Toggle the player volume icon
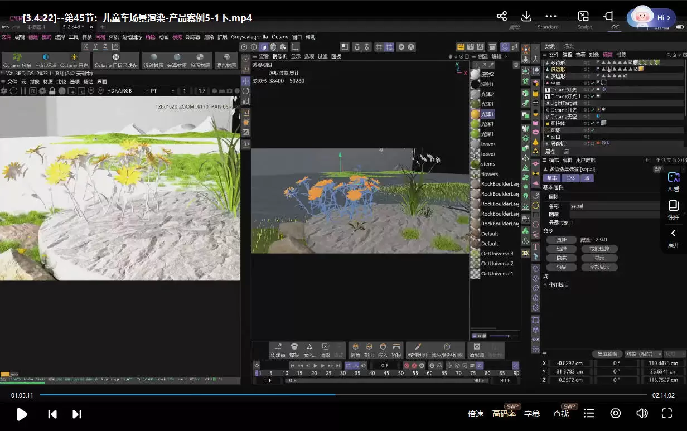Viewport: 687px width, 431px height. (642, 413)
